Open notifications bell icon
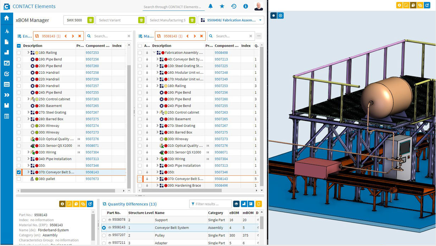 pos(210,6)
